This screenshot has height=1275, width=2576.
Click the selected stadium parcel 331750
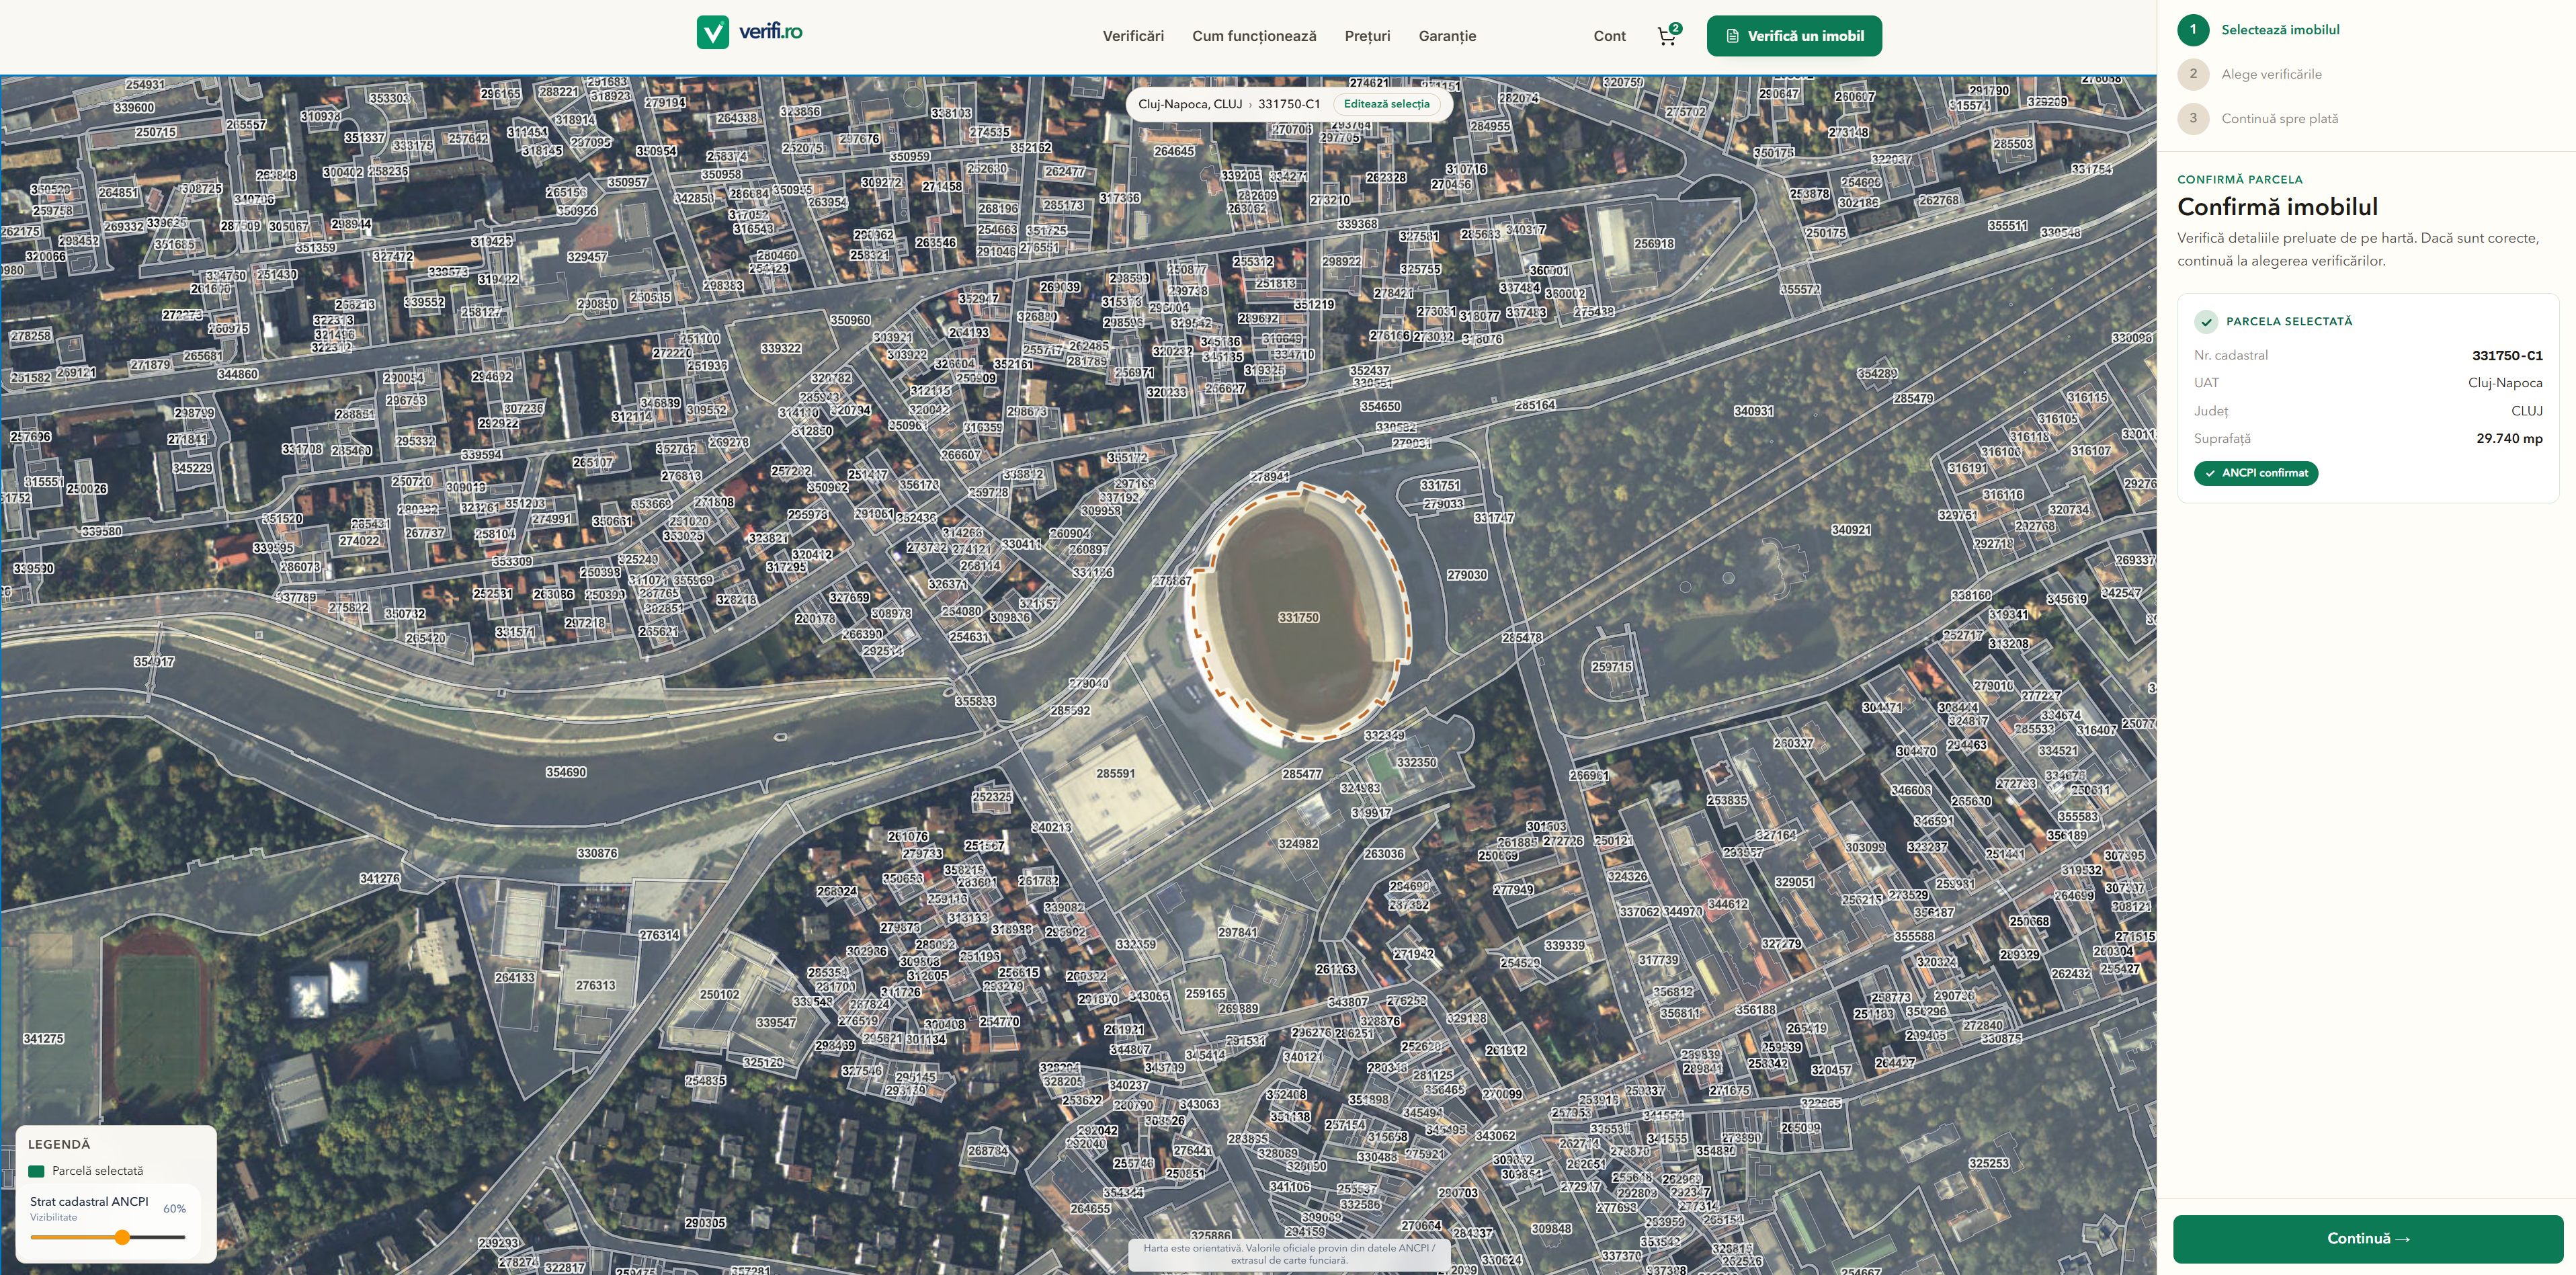point(1298,617)
